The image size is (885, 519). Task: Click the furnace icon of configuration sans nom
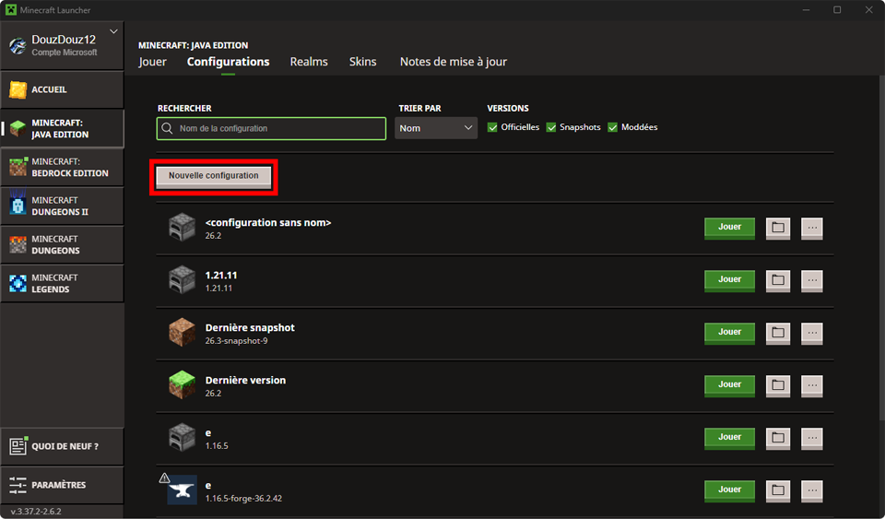tap(182, 228)
